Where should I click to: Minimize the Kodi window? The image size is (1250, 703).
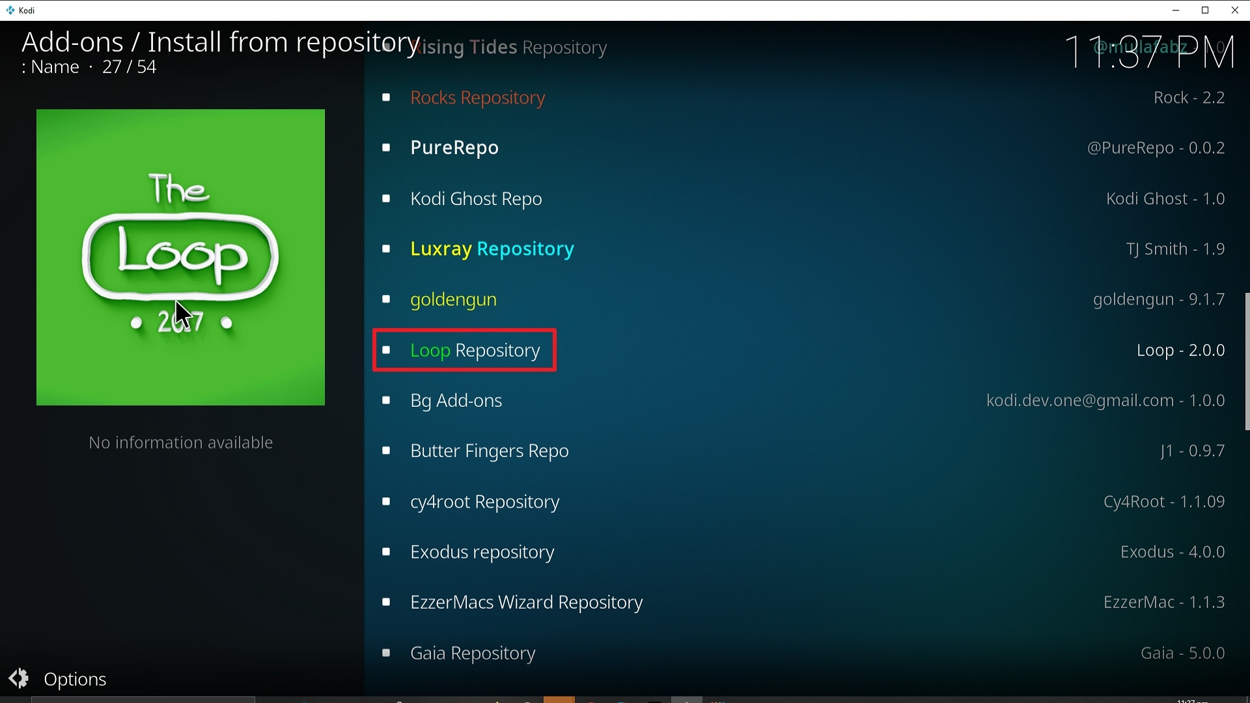tap(1176, 10)
